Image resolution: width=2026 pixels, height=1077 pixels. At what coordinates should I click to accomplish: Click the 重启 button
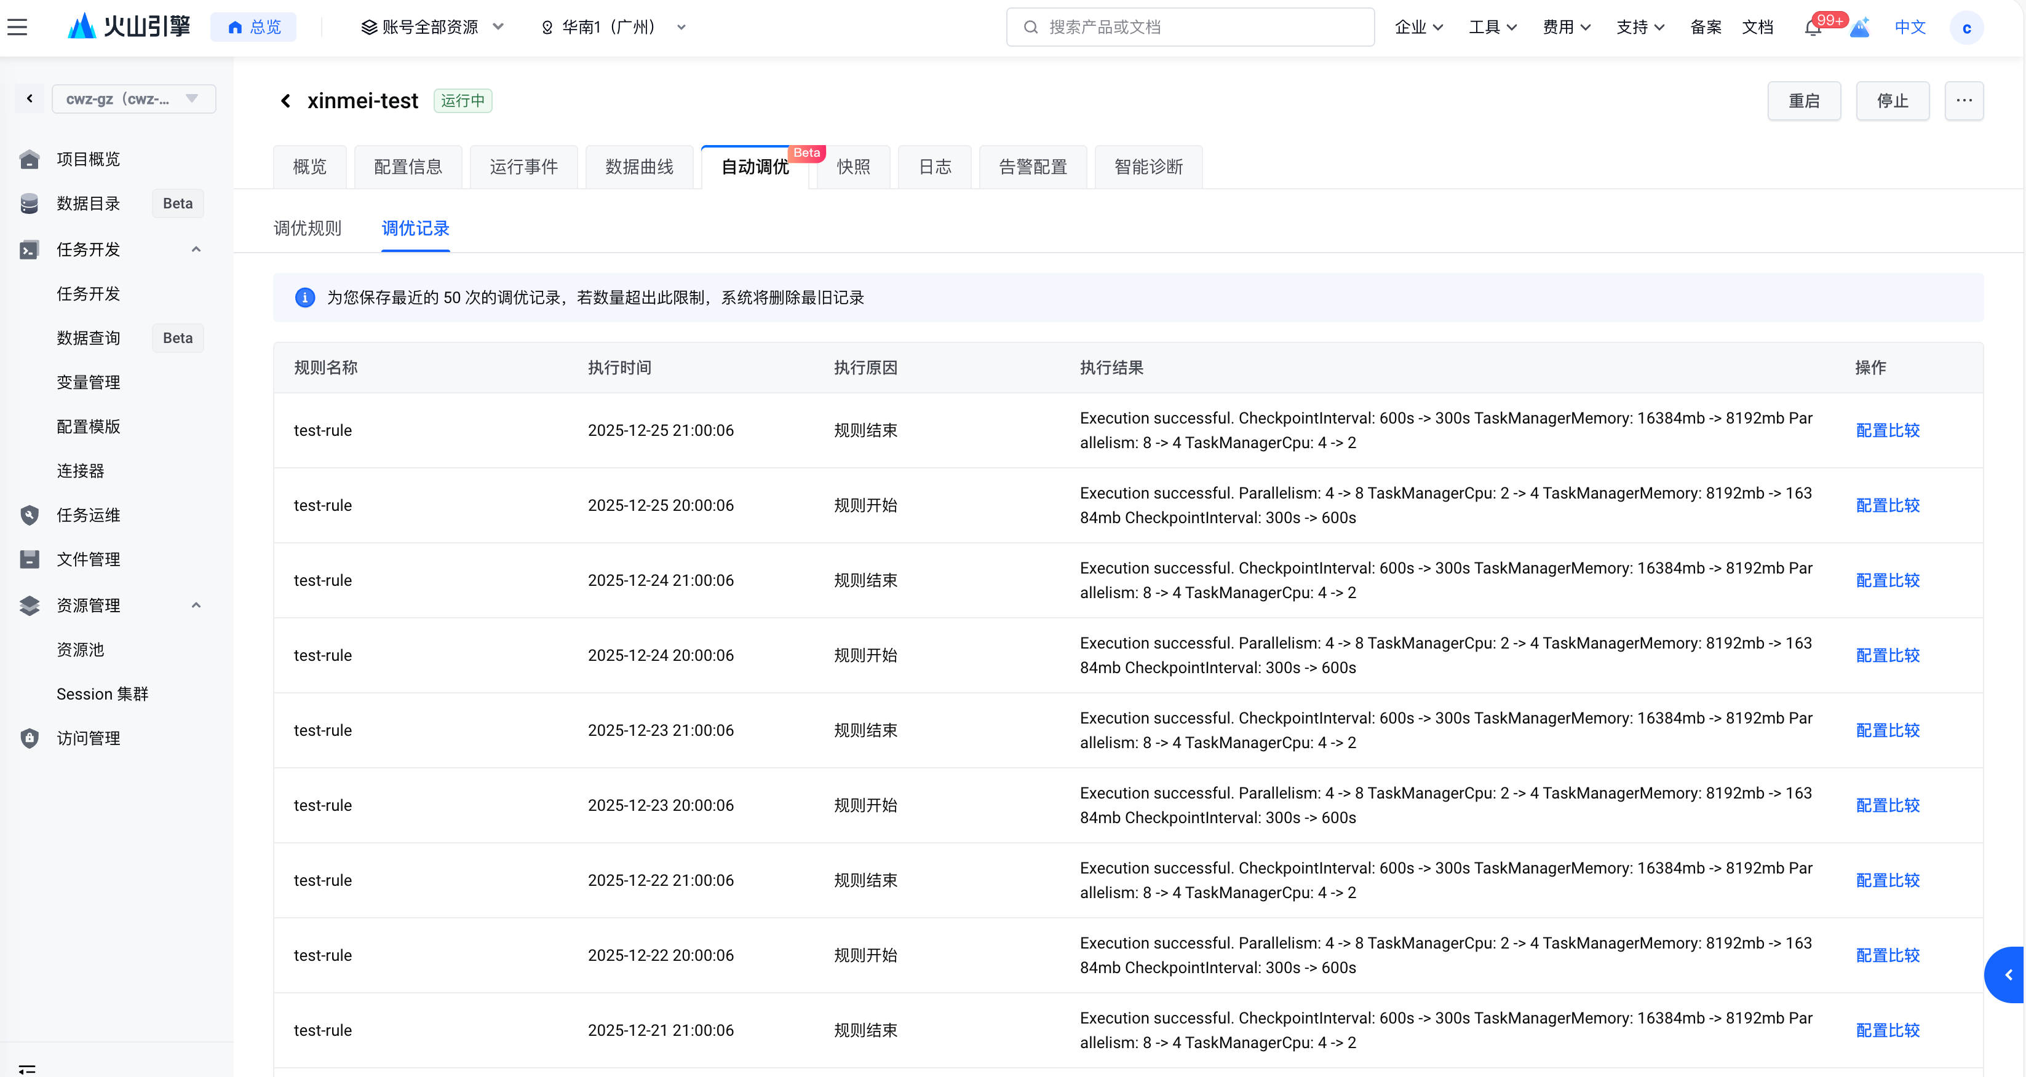coord(1803,101)
